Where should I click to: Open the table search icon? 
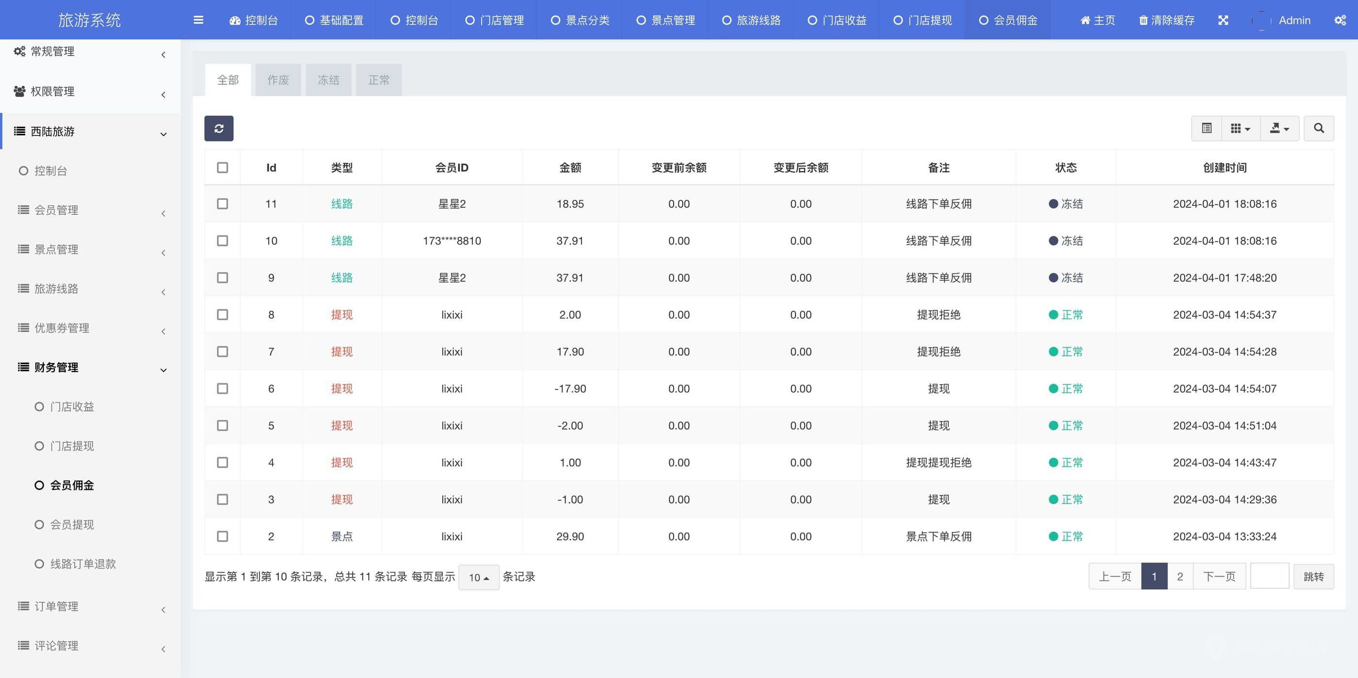tap(1318, 128)
